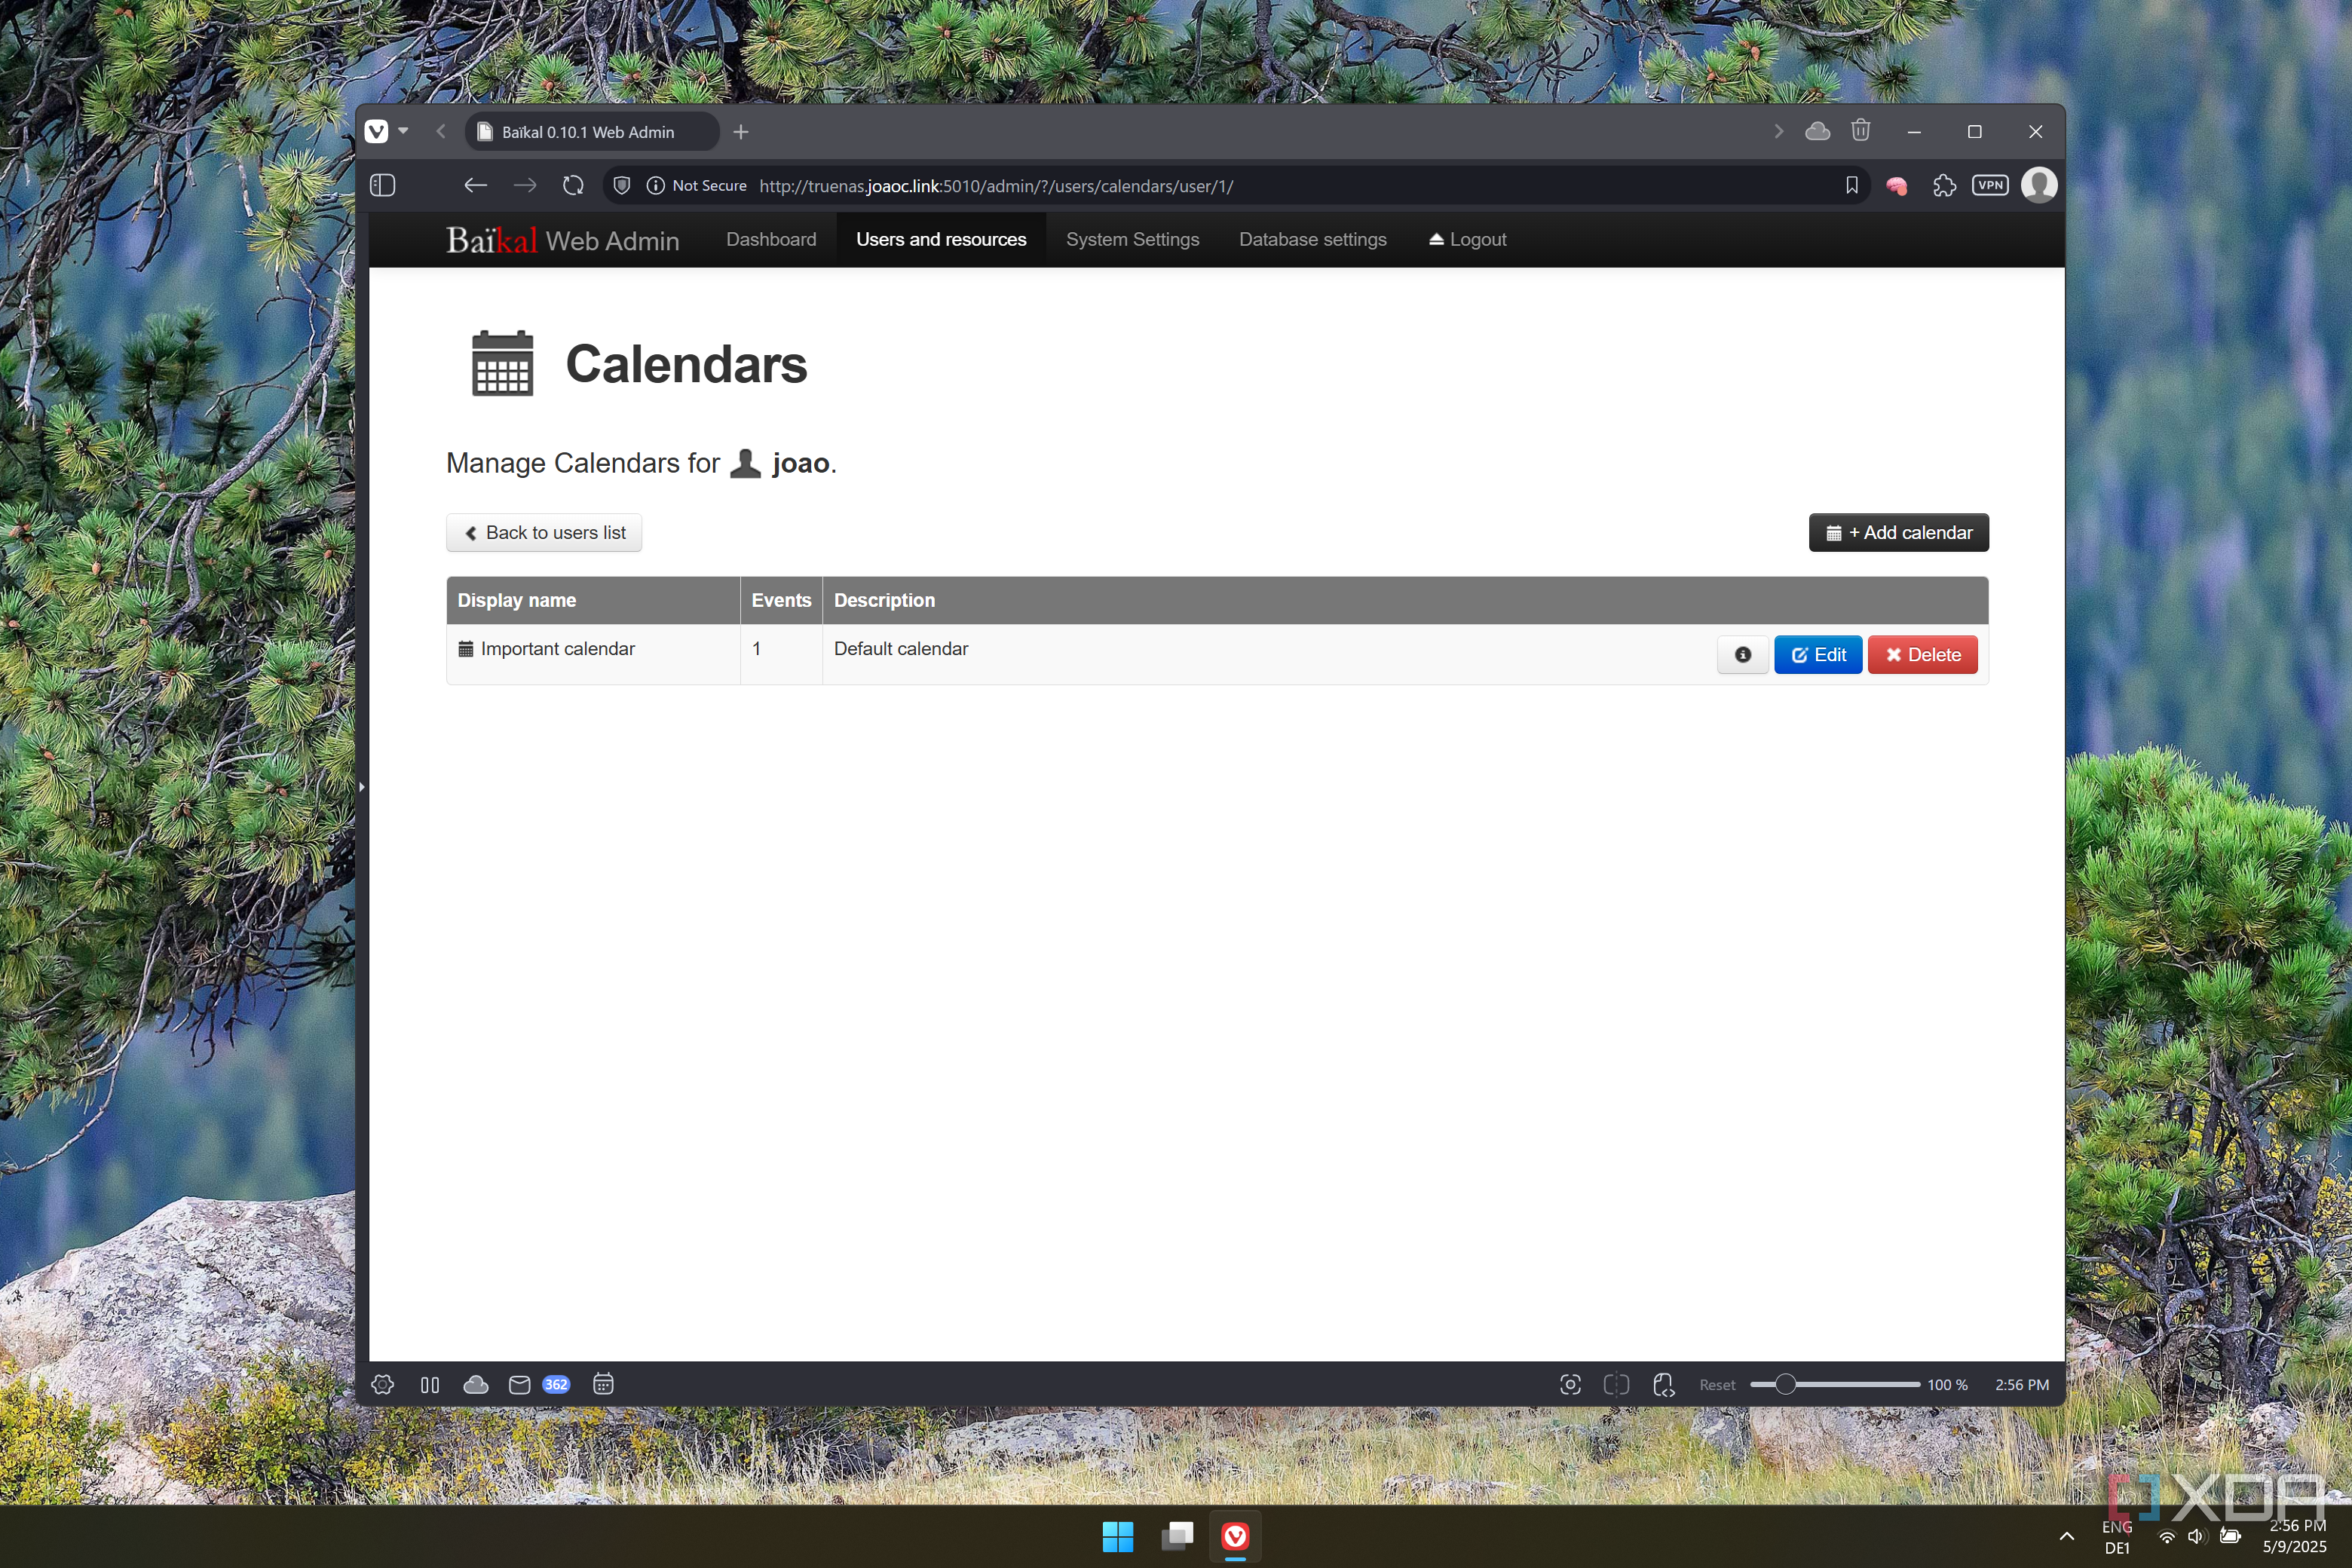Screen dimensions: 2352x1568
Task: Click the Add calendar button
Action: coord(1898,533)
